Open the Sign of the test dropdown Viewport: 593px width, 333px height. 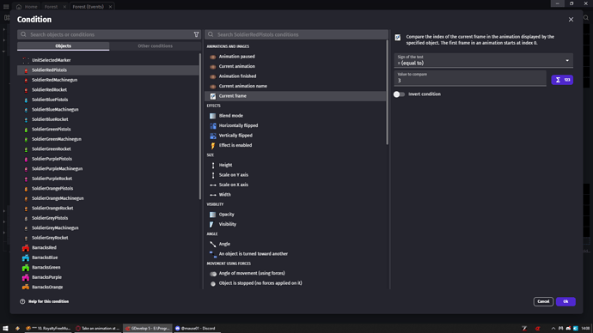tap(483, 60)
